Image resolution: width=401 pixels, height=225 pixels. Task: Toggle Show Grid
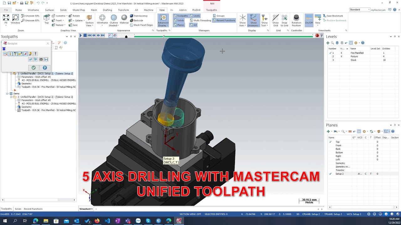click(275, 20)
